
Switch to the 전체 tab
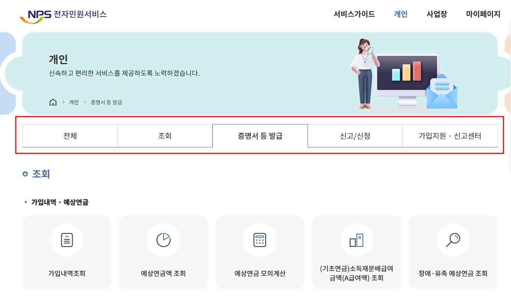[70, 135]
